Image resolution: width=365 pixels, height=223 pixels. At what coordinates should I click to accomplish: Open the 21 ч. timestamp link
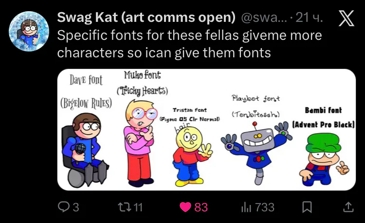pyautogui.click(x=309, y=17)
